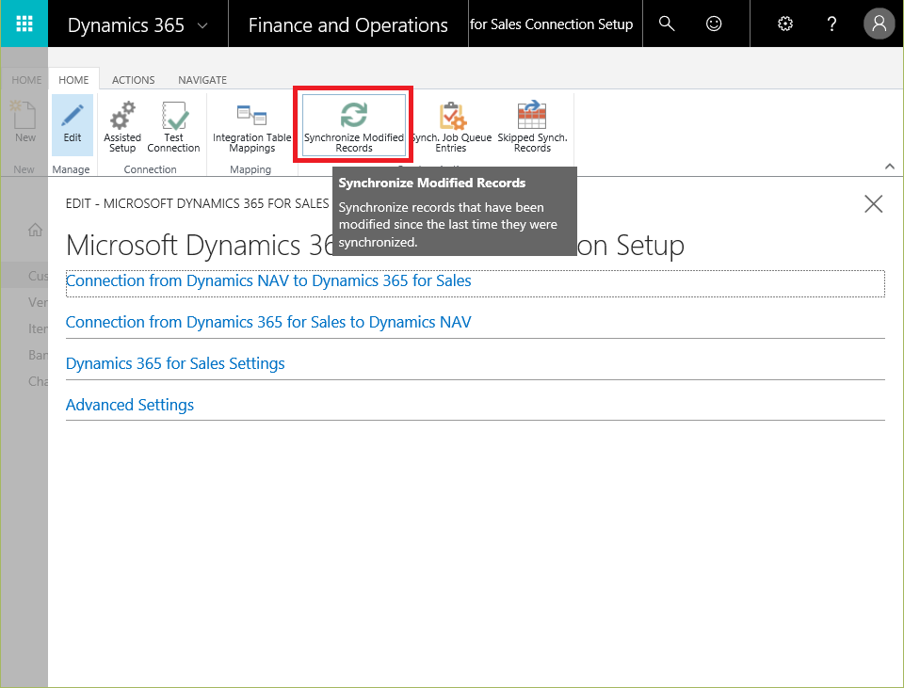This screenshot has height=688, width=904.
Task: Run Test Connection from ribbon
Action: point(173,126)
